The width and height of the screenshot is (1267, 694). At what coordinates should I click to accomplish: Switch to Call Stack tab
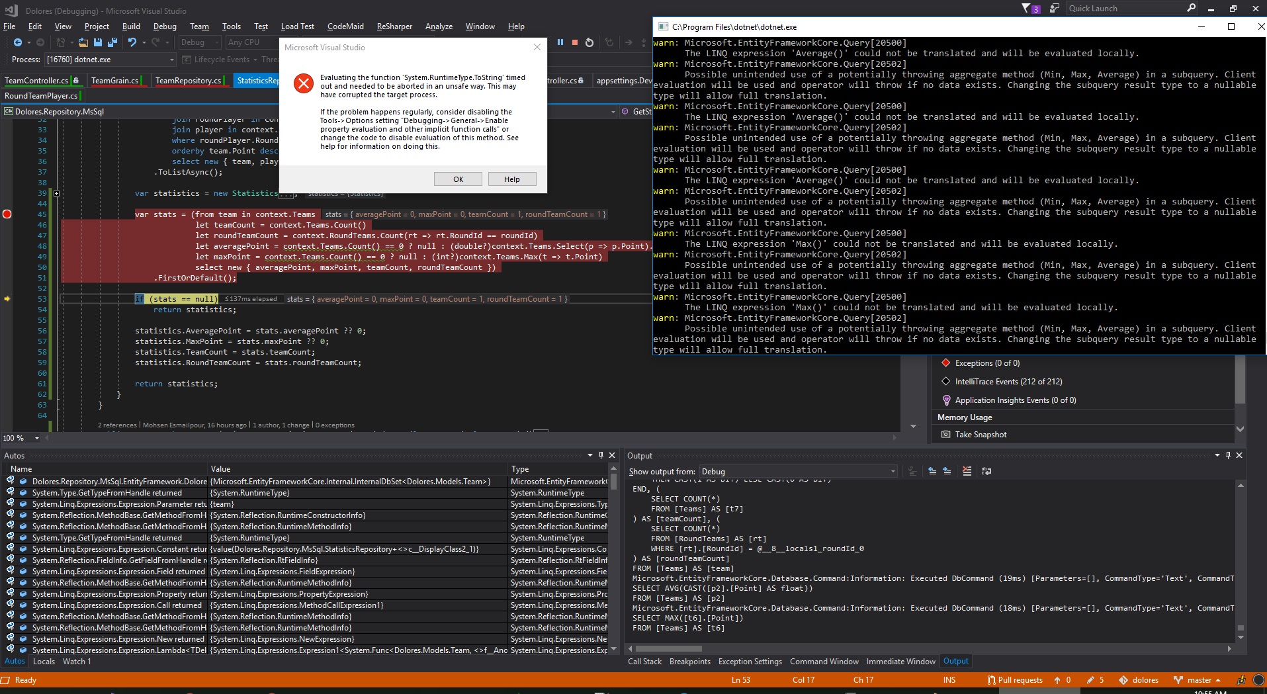tap(644, 661)
